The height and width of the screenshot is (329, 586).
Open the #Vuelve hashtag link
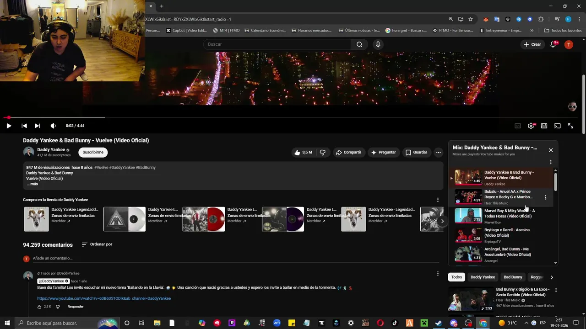[101, 167]
